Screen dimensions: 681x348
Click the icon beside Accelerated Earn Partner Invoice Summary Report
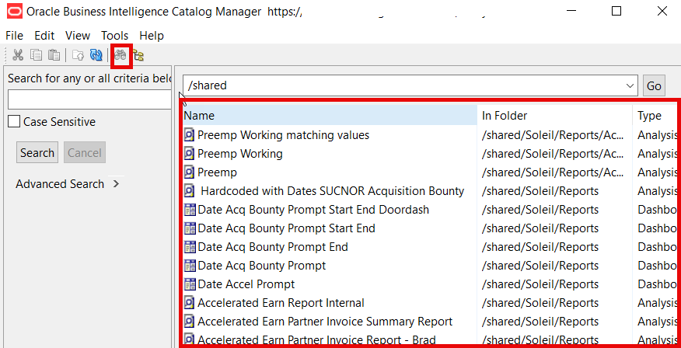click(190, 321)
